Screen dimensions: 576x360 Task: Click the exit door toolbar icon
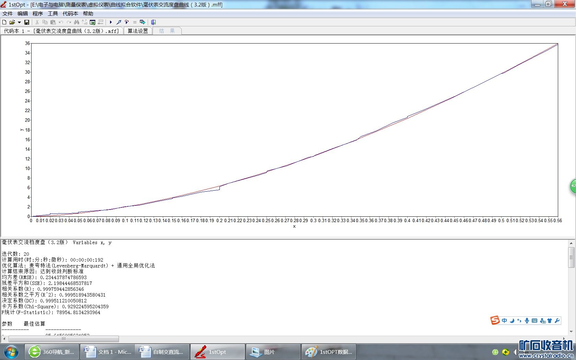point(153,22)
